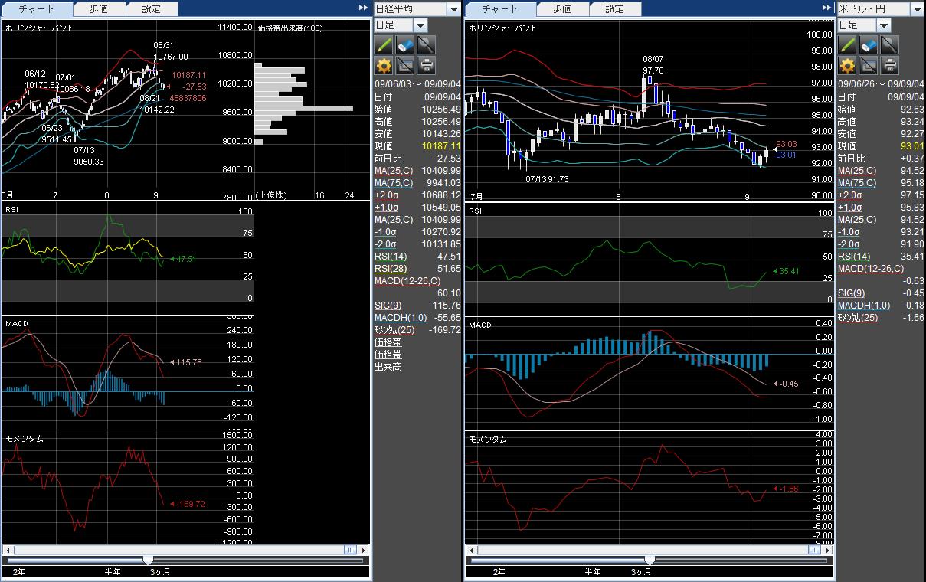Open gear settings in USD/JPY panel
Image resolution: width=926 pixels, height=582 pixels.
click(x=847, y=65)
